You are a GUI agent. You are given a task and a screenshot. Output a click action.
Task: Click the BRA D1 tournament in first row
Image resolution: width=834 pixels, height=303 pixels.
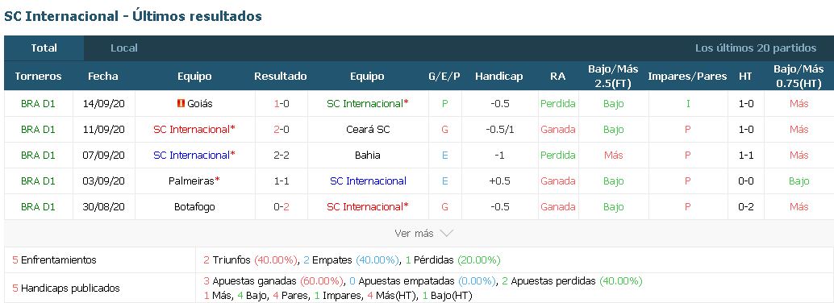[38, 104]
